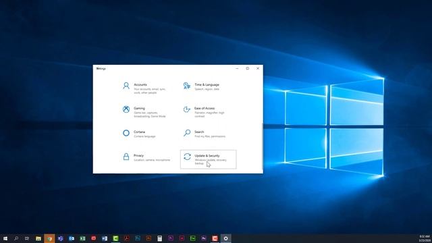
Task: Open Premiere Pro from the taskbar
Action: click(171, 238)
